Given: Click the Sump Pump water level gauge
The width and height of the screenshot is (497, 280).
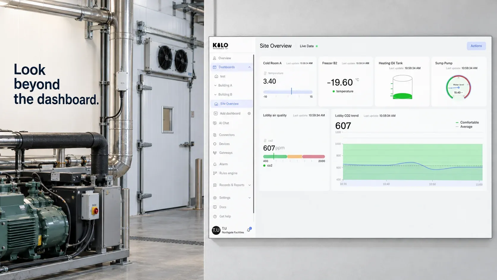Looking at the screenshot, I should point(458,88).
